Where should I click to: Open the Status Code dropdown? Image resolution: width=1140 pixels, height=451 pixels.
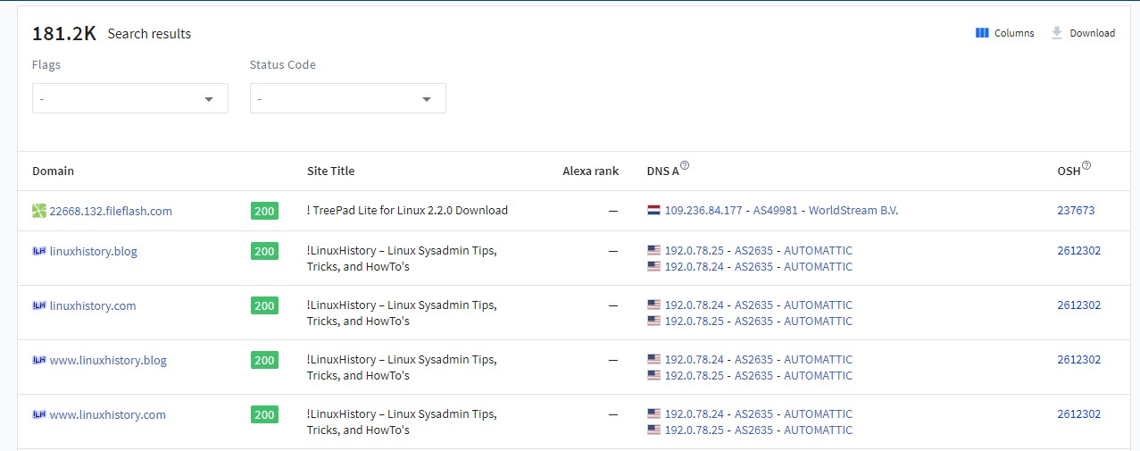click(347, 98)
